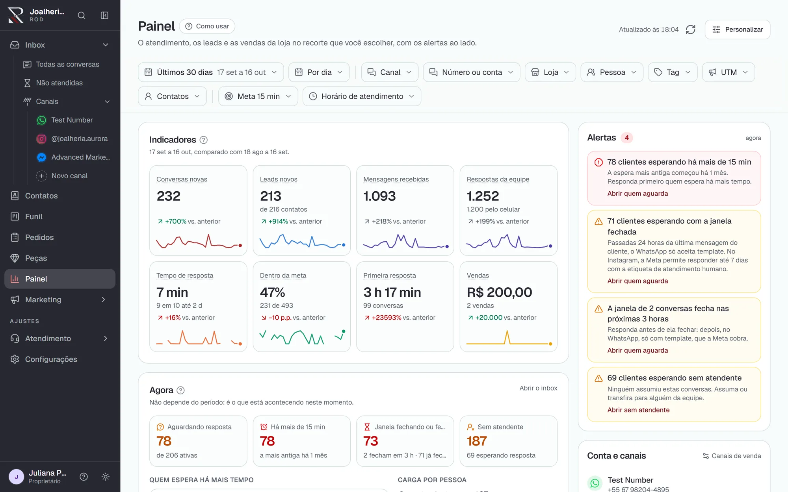Collapse the Inbox section chevron
This screenshot has height=492, width=788.
(106, 45)
